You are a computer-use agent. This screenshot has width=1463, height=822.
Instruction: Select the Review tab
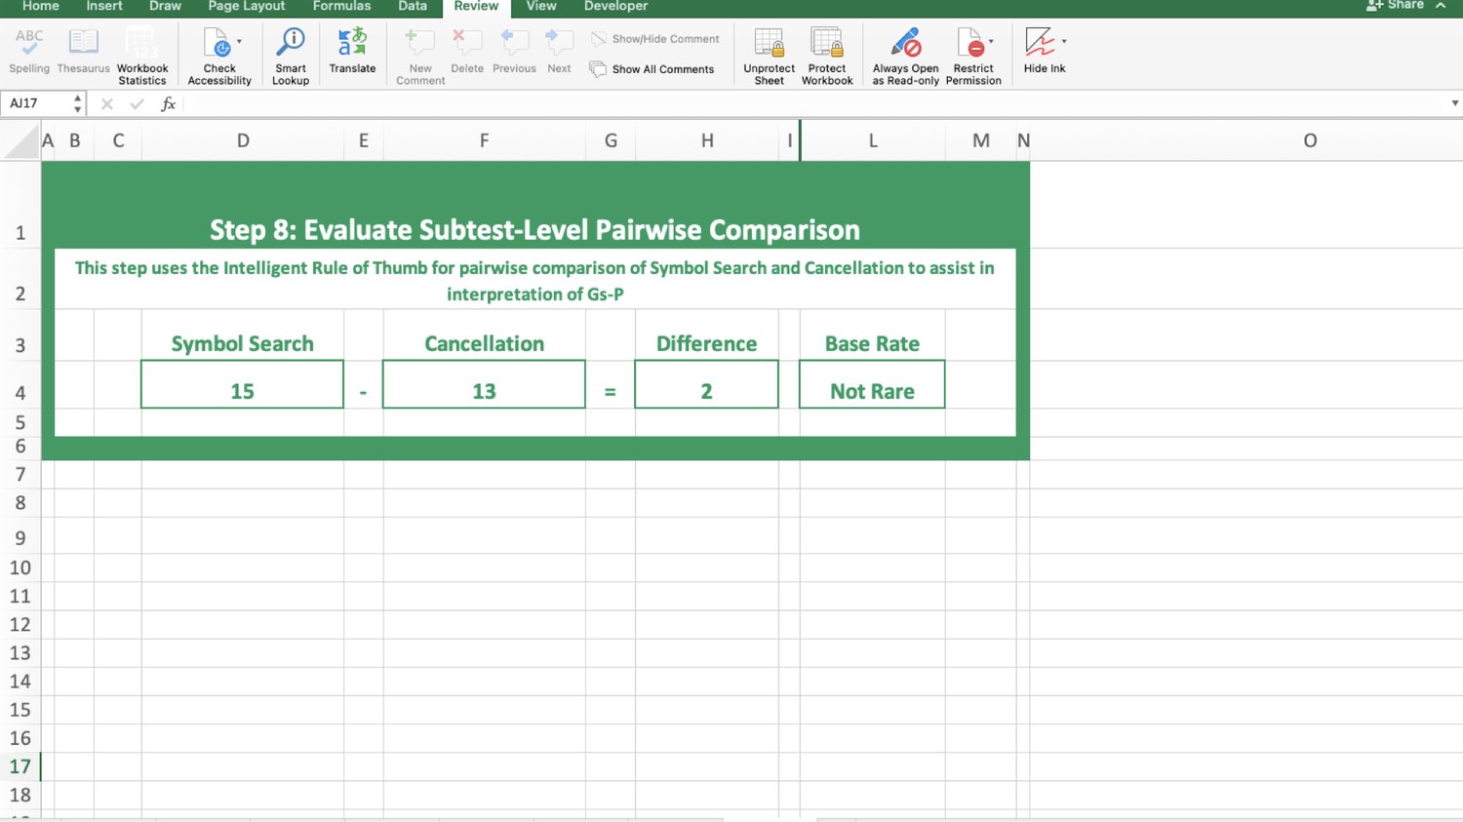(x=476, y=6)
